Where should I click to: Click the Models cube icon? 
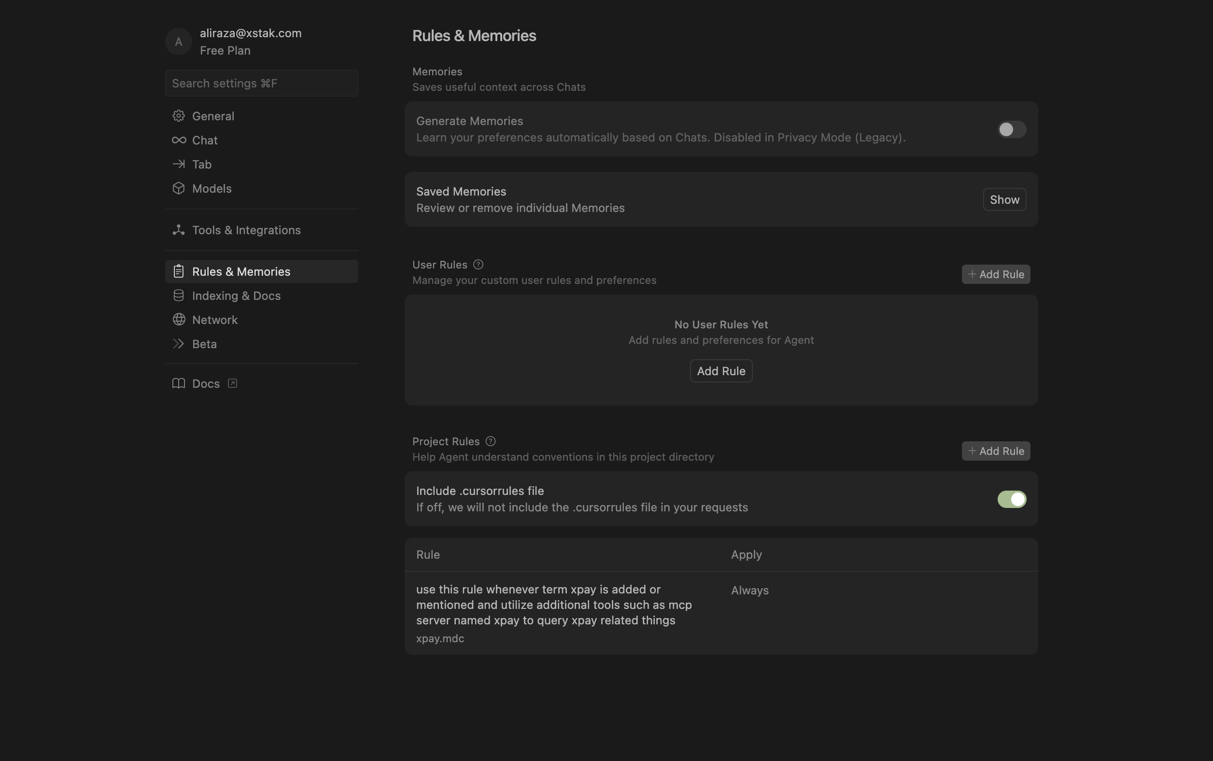(x=179, y=188)
